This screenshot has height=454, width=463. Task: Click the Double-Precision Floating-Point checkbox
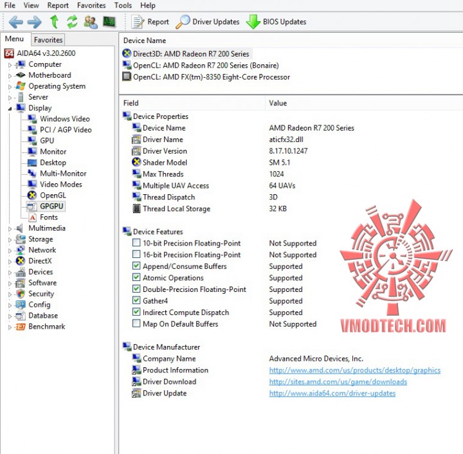(136, 289)
